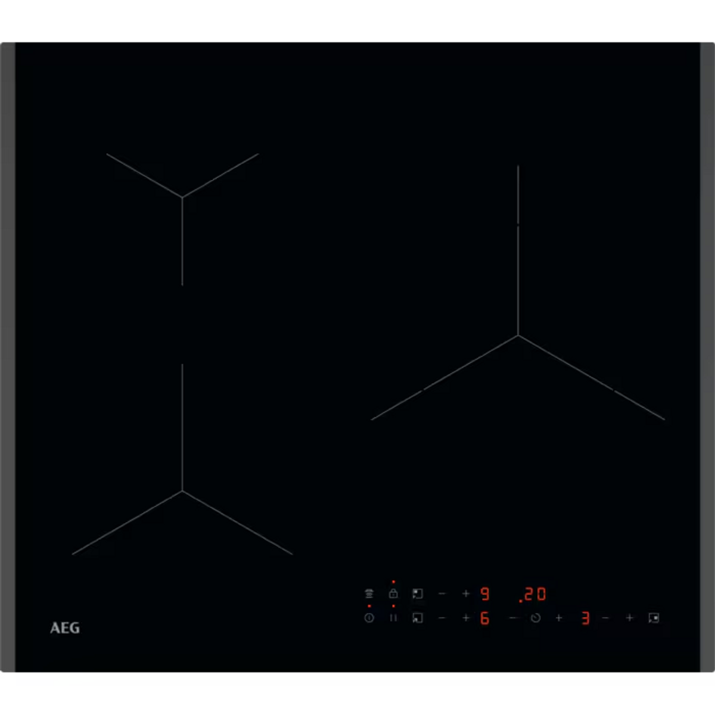Screen dimensions: 715x715
Task: Decrease heat with minus in the 6 row
Action: point(442,618)
